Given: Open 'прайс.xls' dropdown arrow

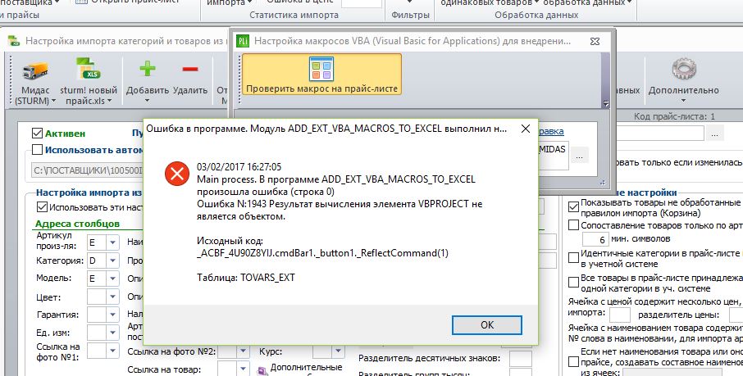Looking at the screenshot, I should [109, 101].
